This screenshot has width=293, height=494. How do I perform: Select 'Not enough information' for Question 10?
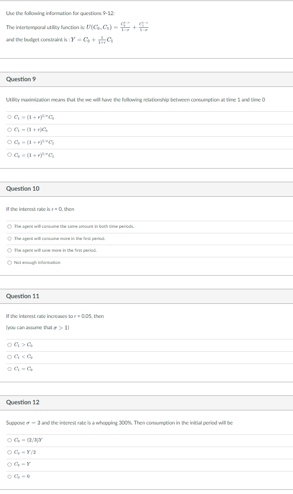coord(9,262)
